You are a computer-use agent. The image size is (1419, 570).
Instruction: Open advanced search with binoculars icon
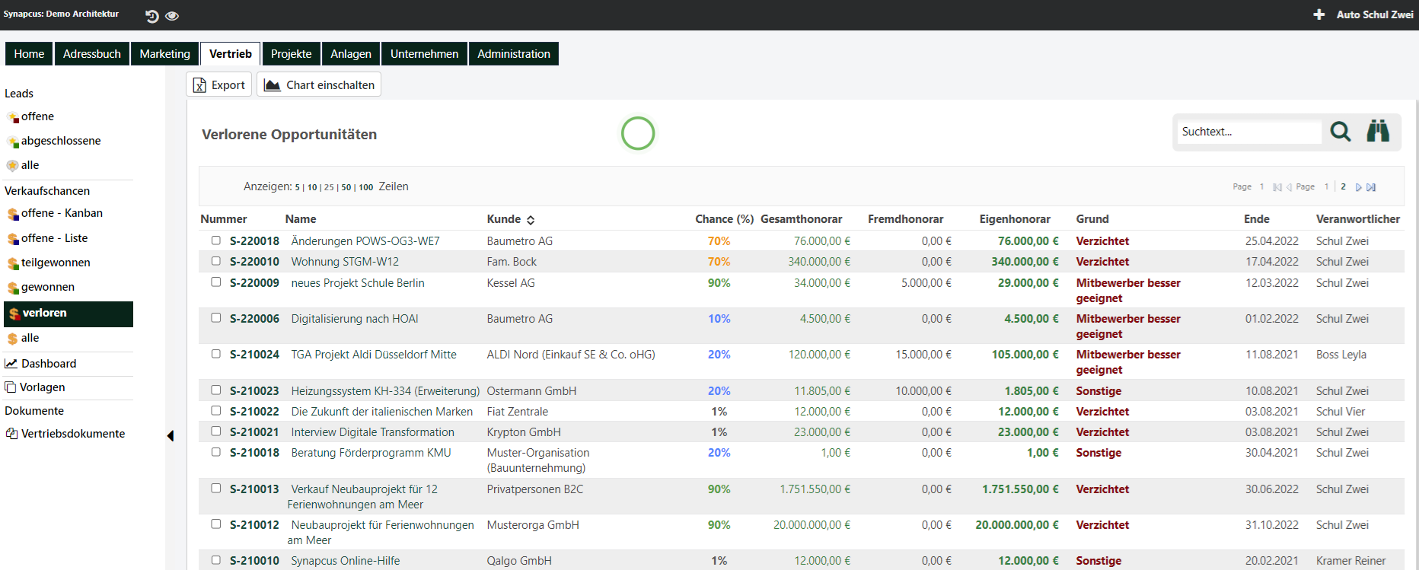click(1377, 132)
